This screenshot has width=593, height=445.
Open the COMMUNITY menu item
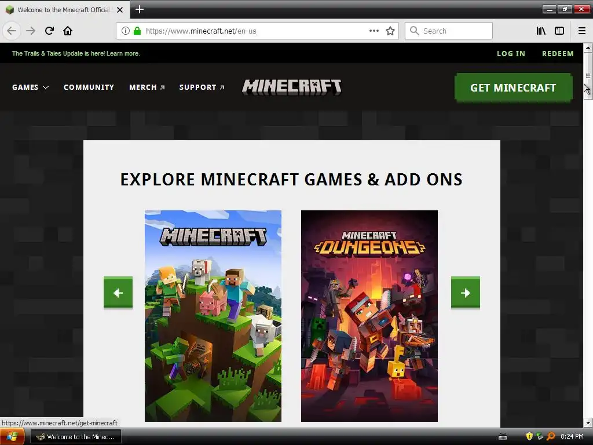pyautogui.click(x=89, y=87)
